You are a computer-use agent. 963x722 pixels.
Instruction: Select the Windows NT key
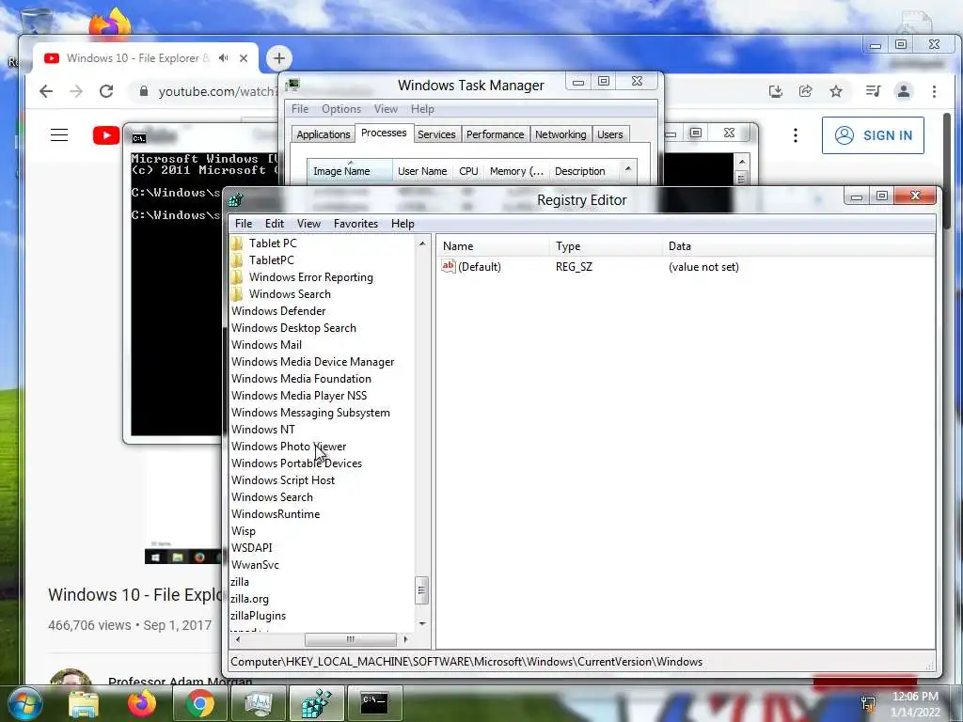click(x=263, y=429)
